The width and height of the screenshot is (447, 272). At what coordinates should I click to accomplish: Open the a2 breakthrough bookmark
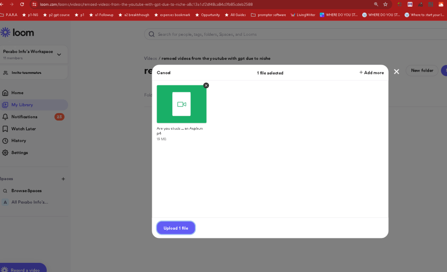coord(134,15)
